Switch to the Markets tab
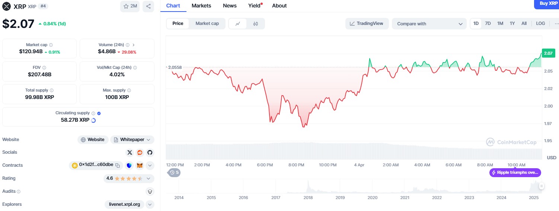The image size is (559, 211). 201,6
